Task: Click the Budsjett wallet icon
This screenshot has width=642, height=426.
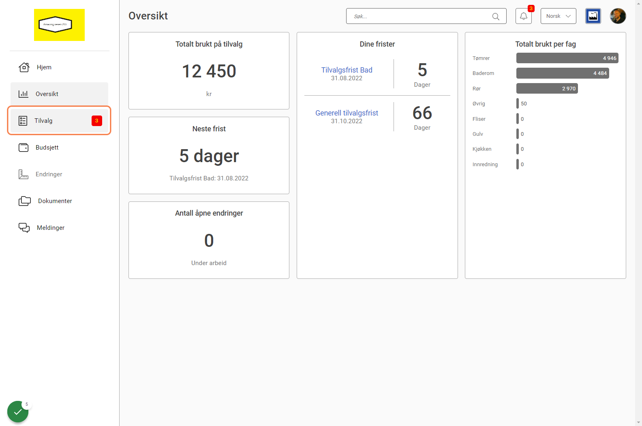Action: (24, 148)
